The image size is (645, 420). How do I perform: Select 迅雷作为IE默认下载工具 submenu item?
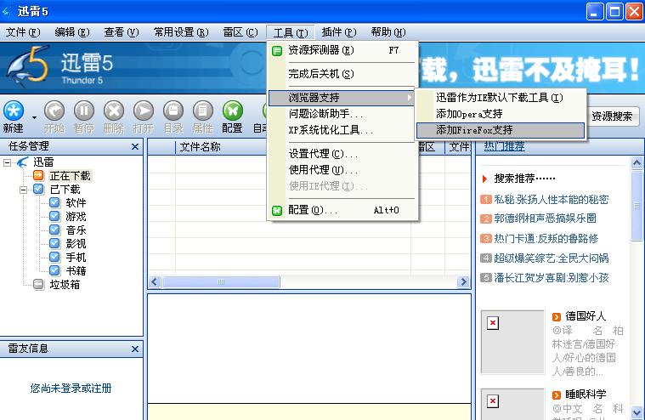501,98
